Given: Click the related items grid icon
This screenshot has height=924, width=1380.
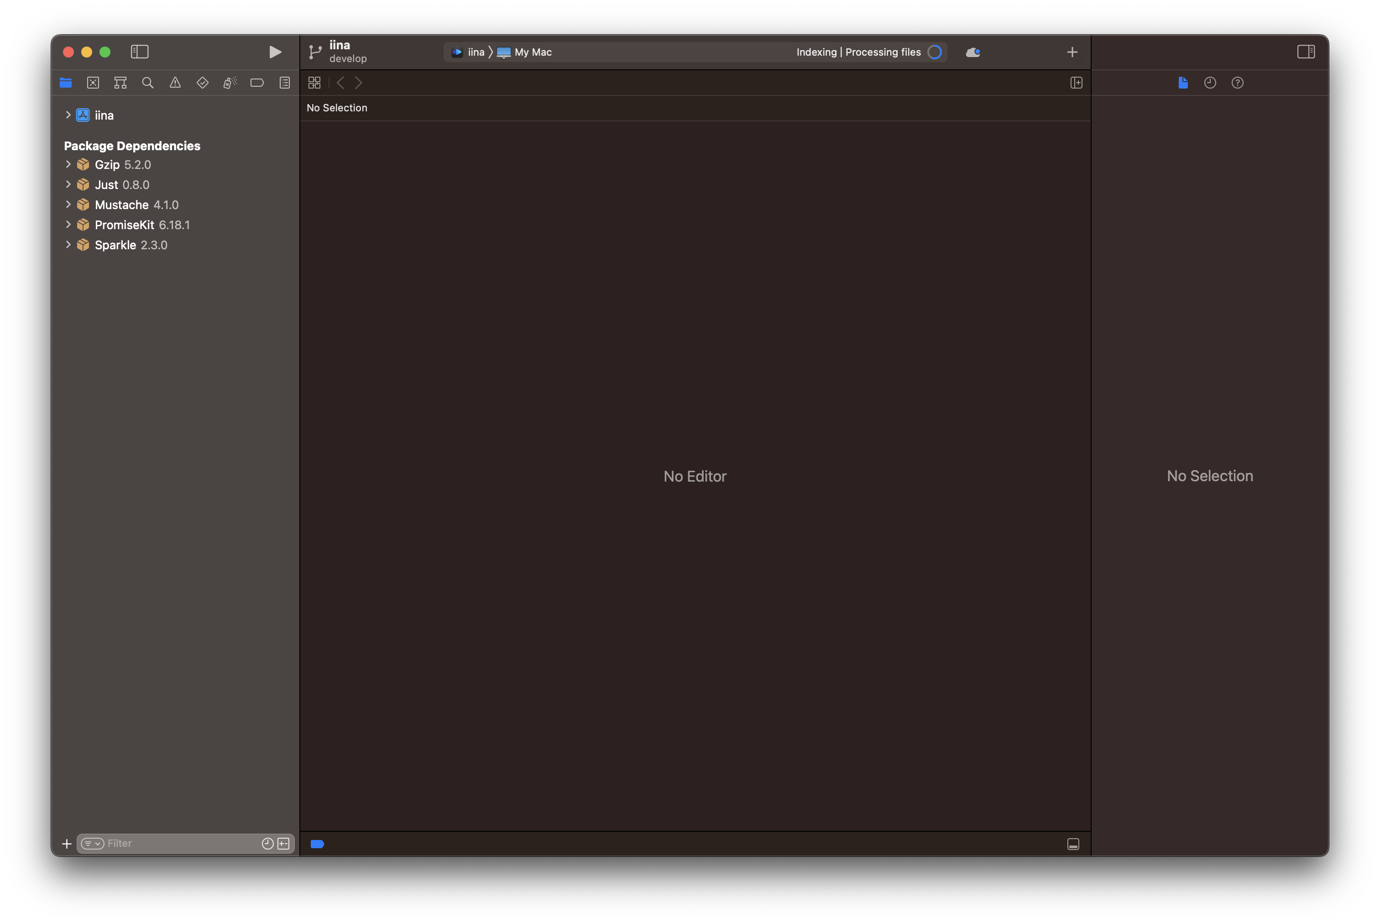Looking at the screenshot, I should 314,83.
